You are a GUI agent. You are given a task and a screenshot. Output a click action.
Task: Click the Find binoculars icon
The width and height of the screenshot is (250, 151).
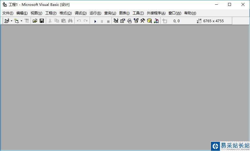(70, 21)
